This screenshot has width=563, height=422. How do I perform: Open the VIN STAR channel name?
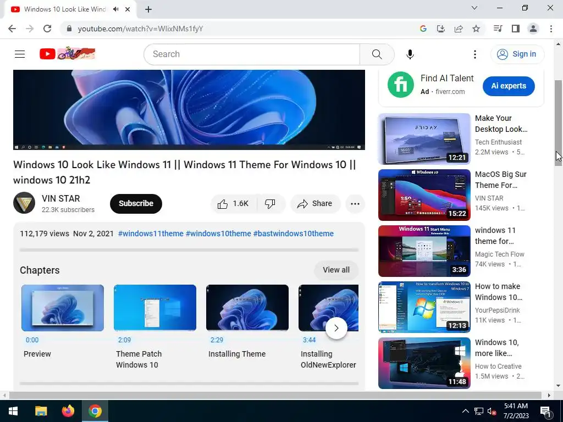(60, 198)
